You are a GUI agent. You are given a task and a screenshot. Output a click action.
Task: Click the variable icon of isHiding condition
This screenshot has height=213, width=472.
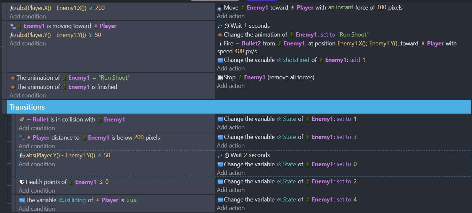(22, 200)
